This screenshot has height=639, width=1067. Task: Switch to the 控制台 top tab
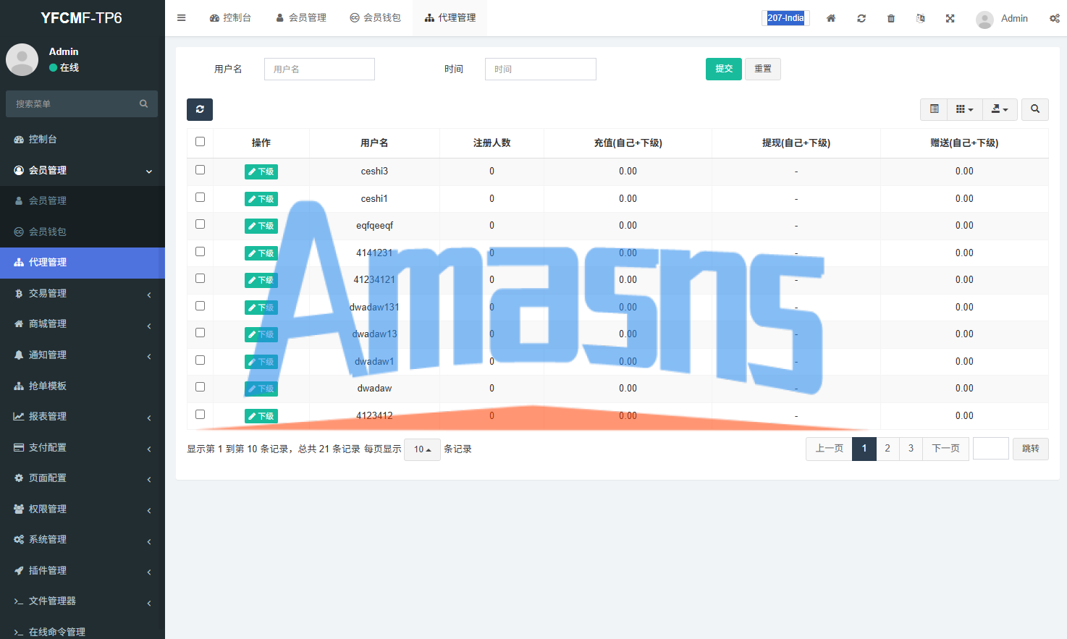point(230,18)
